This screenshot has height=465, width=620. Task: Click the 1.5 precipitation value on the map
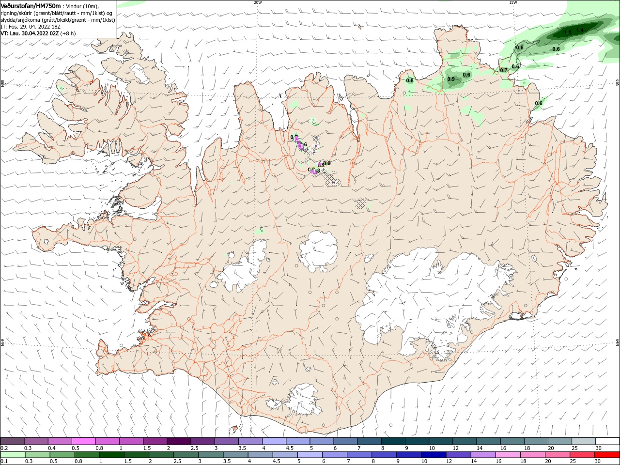568,32
